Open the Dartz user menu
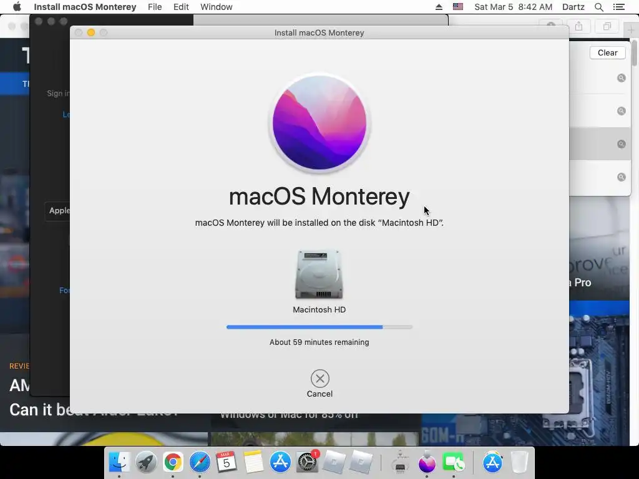The image size is (639, 479). [x=573, y=7]
